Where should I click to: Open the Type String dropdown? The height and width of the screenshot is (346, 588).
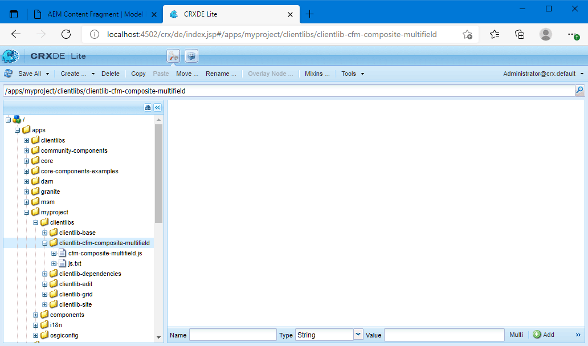click(358, 335)
